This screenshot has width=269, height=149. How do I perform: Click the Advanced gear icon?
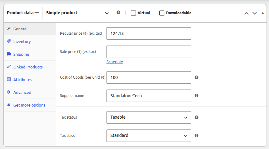(9, 92)
